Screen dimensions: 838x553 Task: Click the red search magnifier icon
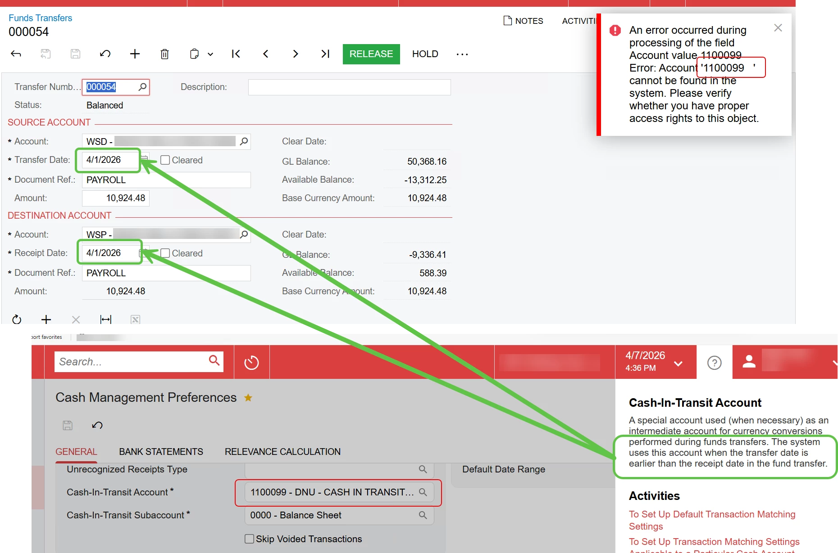click(x=214, y=360)
